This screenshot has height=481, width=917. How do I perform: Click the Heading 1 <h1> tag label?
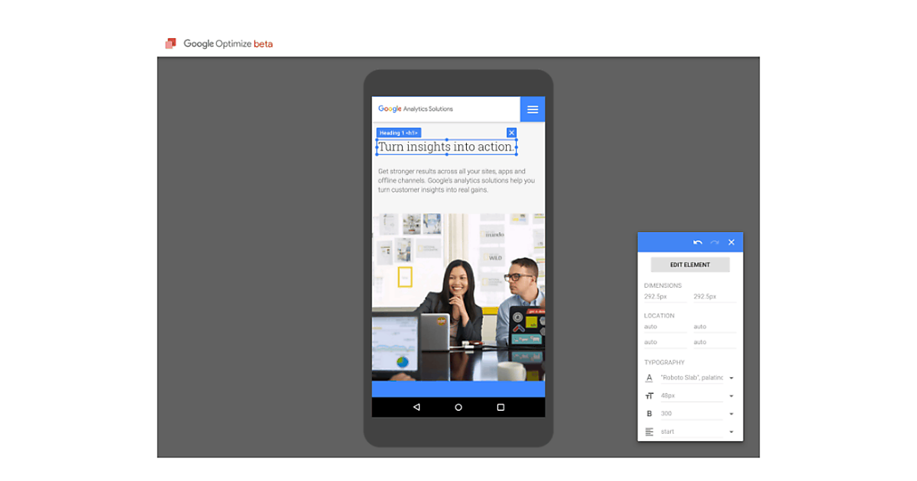[398, 133]
